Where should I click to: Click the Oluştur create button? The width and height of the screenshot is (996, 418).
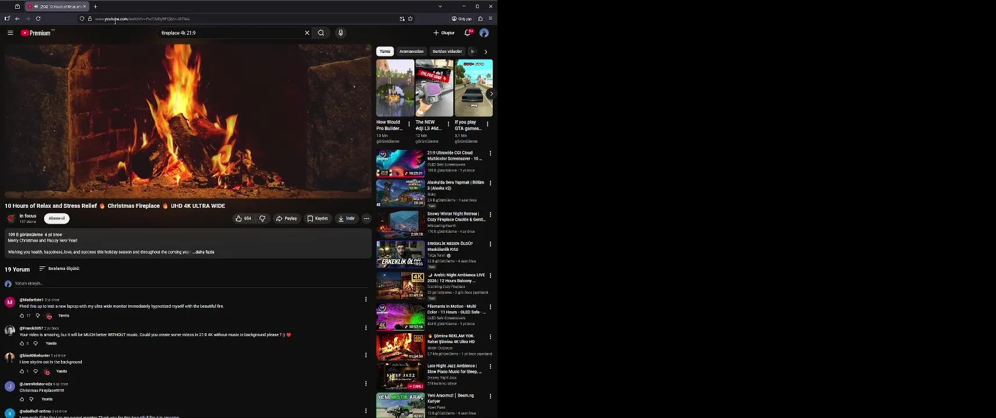[x=444, y=33]
